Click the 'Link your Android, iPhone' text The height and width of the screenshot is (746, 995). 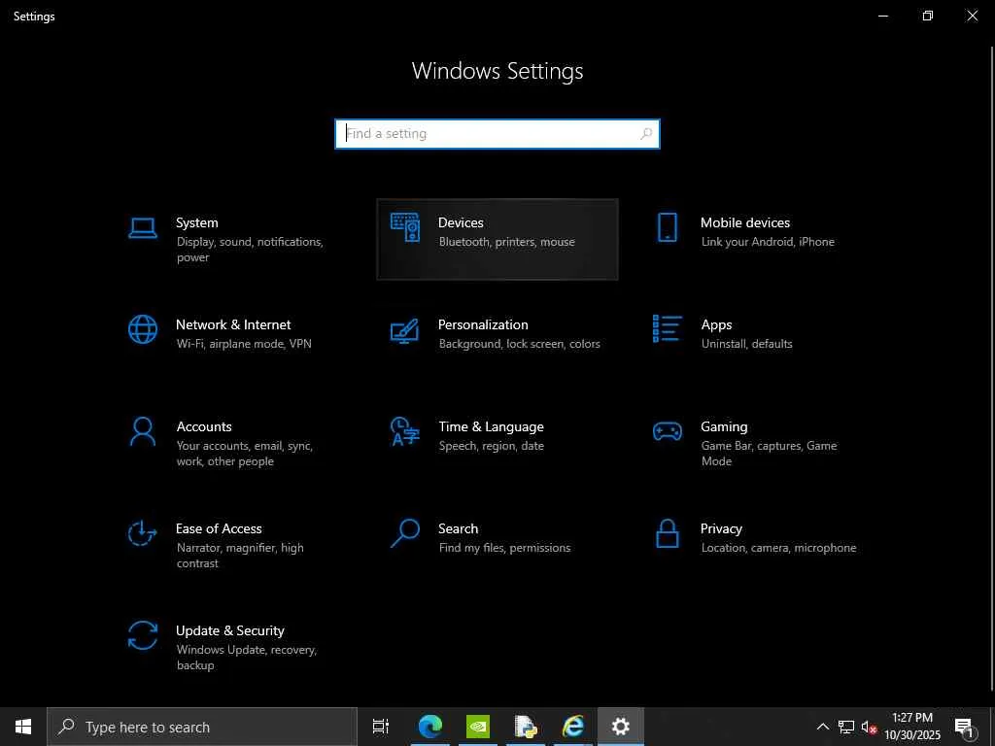click(768, 242)
